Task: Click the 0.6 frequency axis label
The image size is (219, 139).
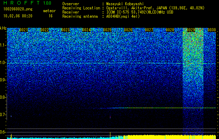Action: (3, 132)
